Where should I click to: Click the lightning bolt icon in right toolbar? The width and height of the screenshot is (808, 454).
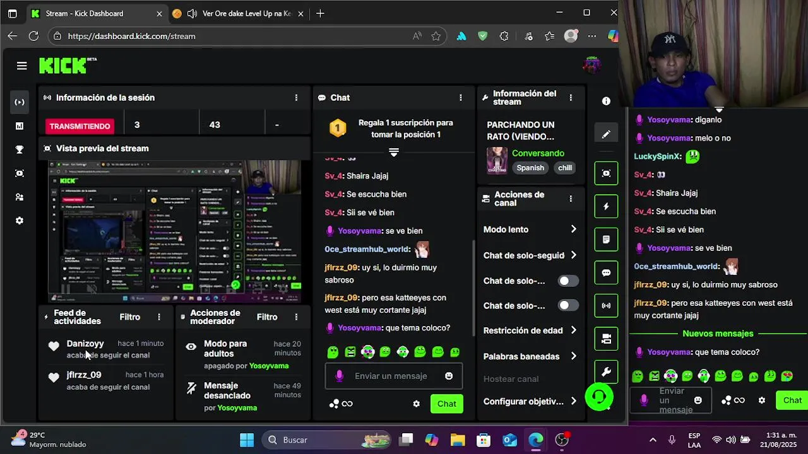click(x=606, y=206)
